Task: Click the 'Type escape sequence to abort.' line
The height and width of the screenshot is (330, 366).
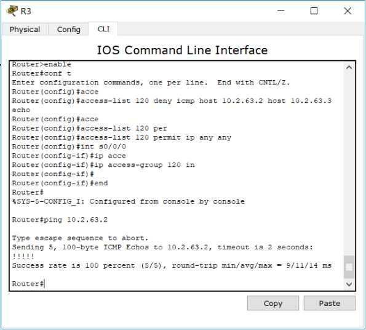Action: 81,238
